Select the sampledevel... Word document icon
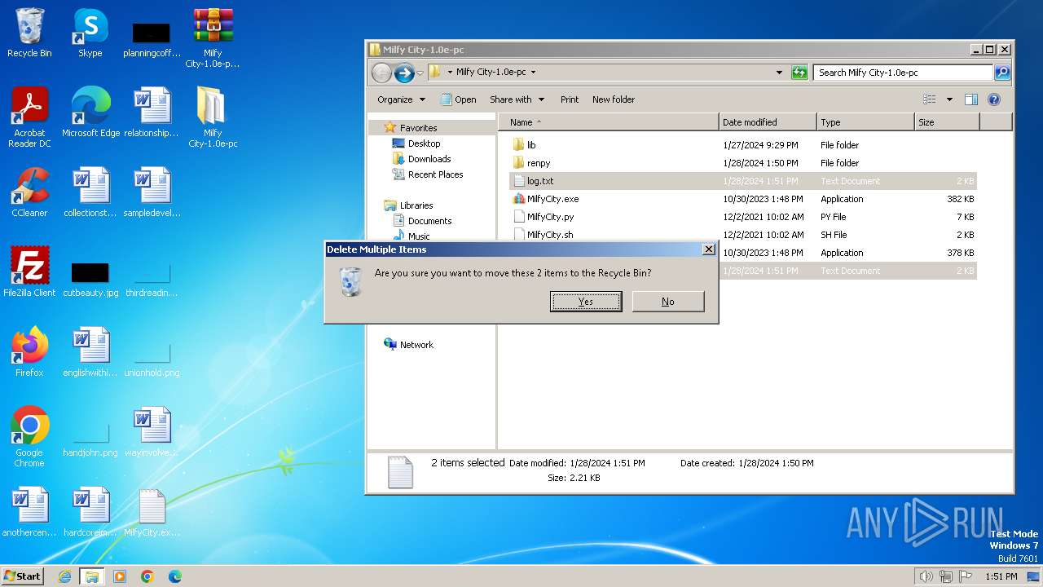 152,192
